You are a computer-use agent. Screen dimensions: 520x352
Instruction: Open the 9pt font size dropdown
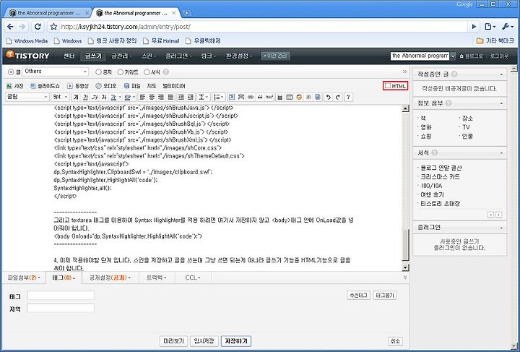coord(60,97)
